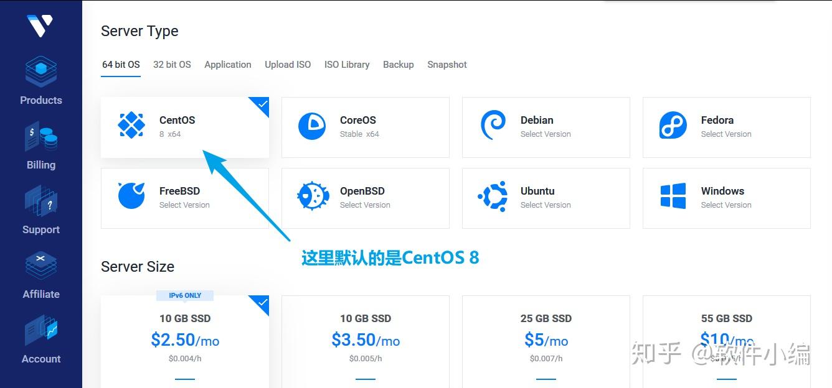Open CentOS 8 x64 version selector

(x=170, y=134)
